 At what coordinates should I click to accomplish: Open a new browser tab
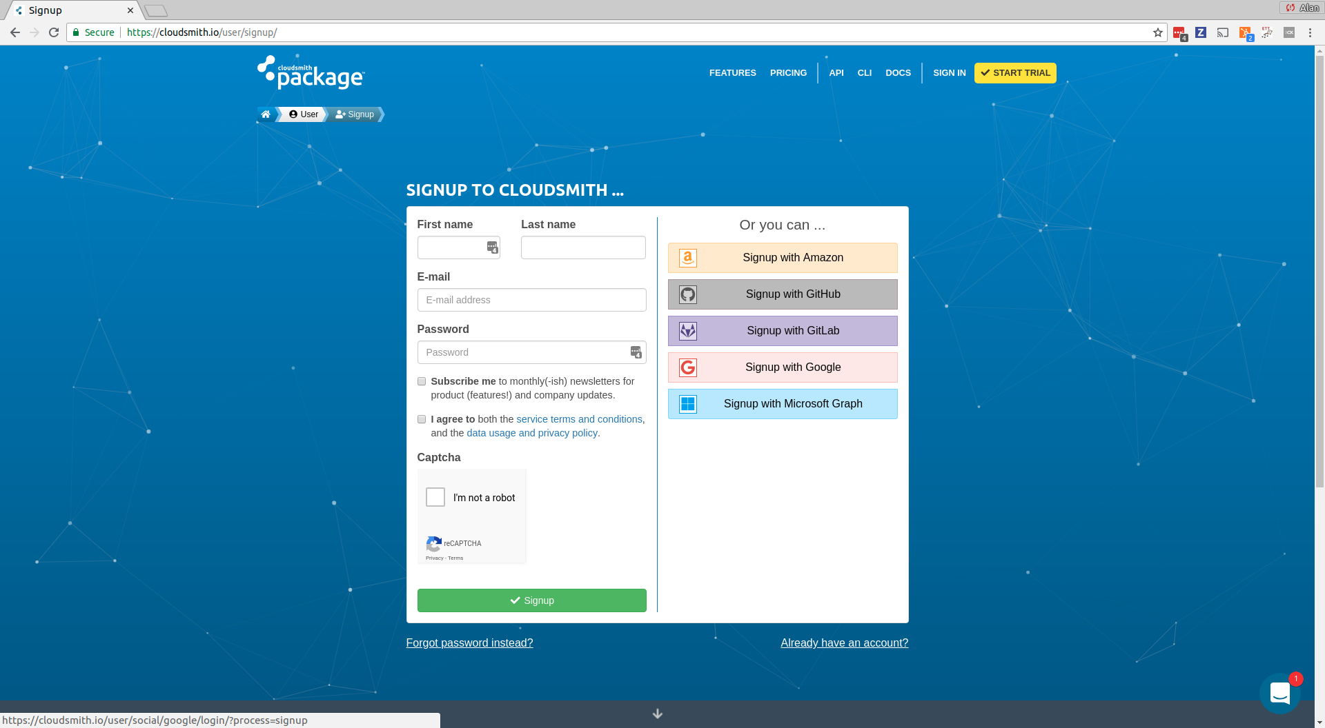(x=156, y=10)
